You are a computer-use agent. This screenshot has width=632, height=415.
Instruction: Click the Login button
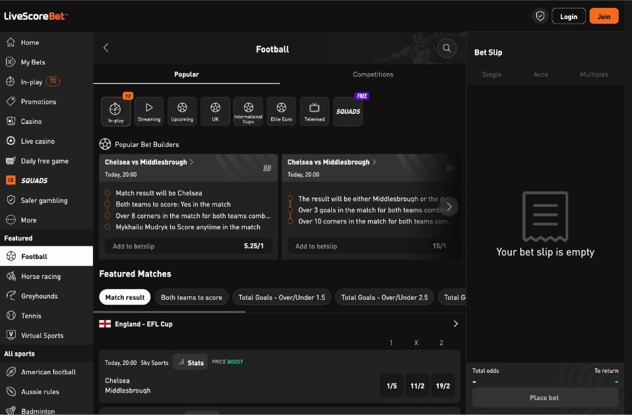[x=568, y=16]
